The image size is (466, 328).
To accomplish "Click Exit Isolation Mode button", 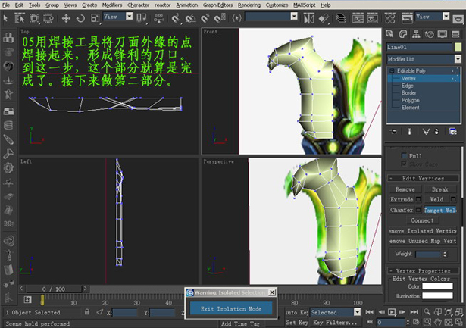I will coord(231,308).
